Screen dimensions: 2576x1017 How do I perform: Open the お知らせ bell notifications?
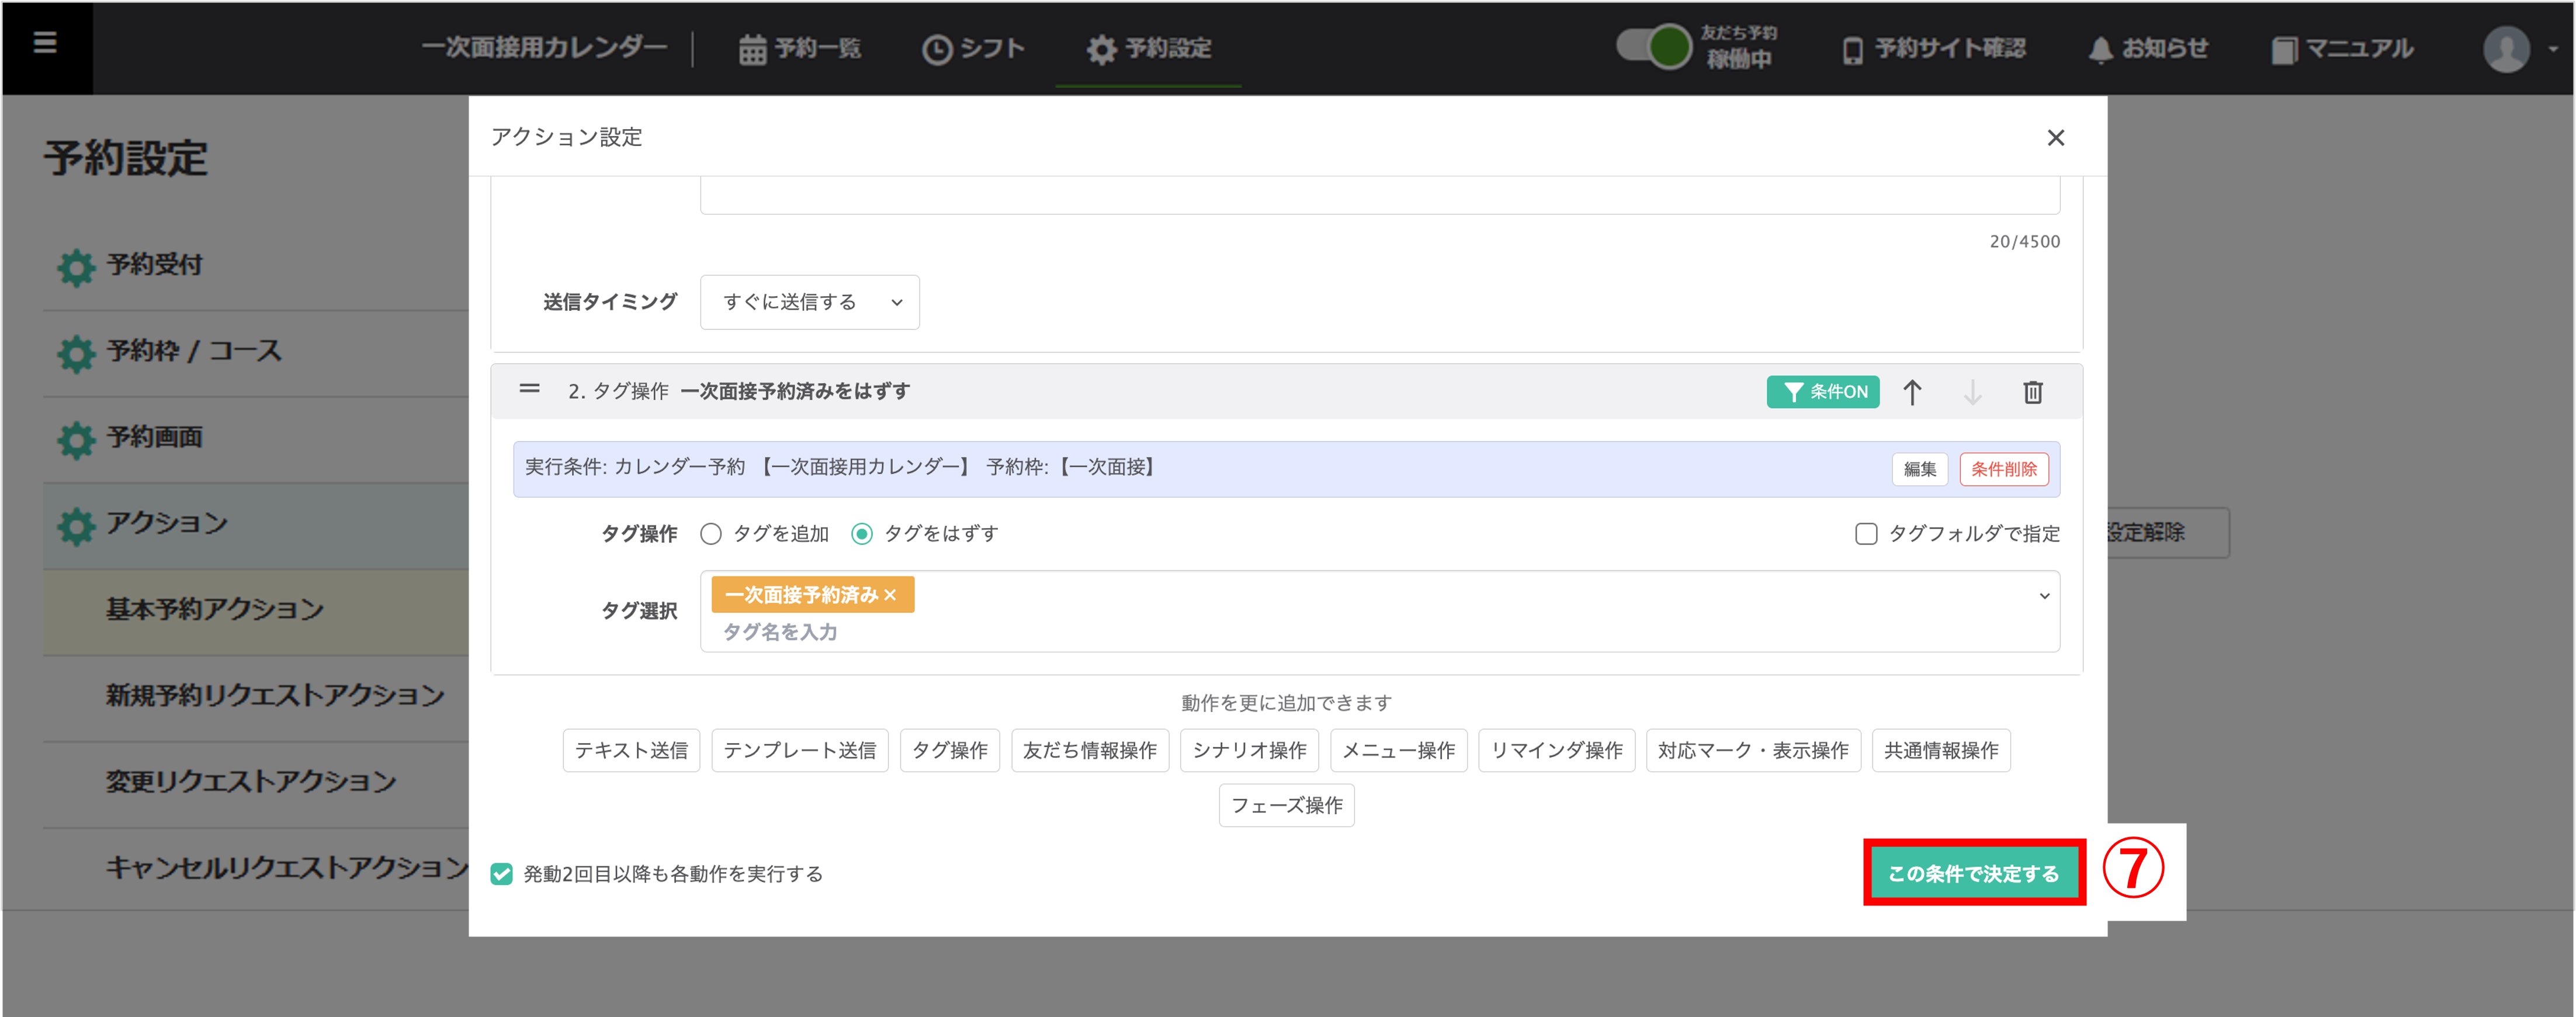2148,48
